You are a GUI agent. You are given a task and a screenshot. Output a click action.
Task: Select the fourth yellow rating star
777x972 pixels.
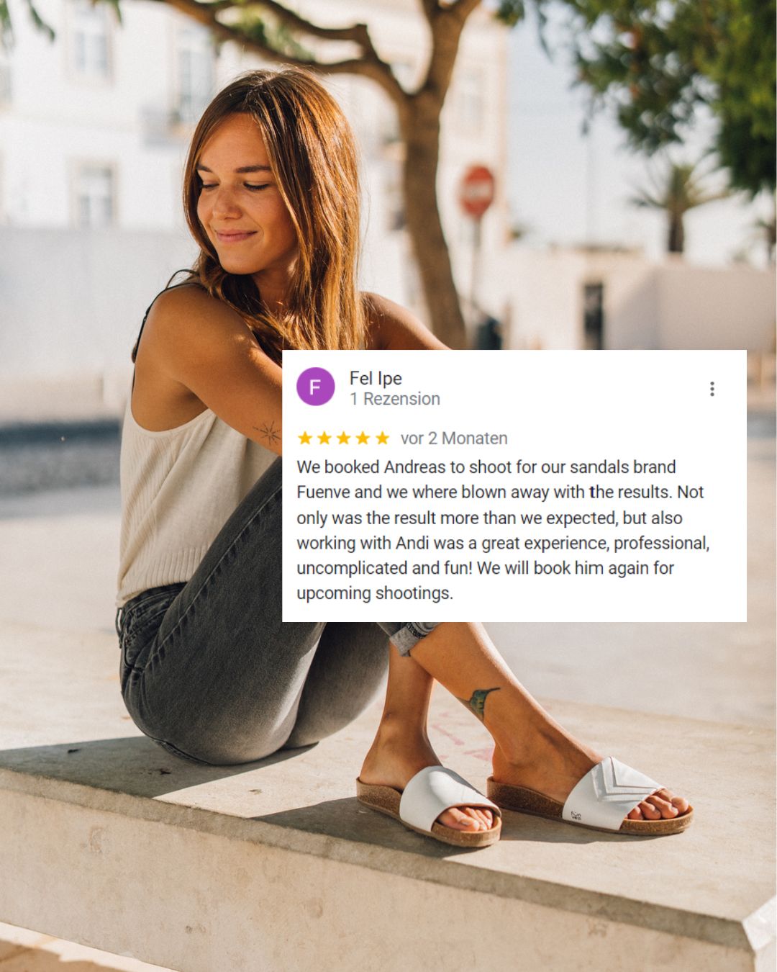click(363, 438)
